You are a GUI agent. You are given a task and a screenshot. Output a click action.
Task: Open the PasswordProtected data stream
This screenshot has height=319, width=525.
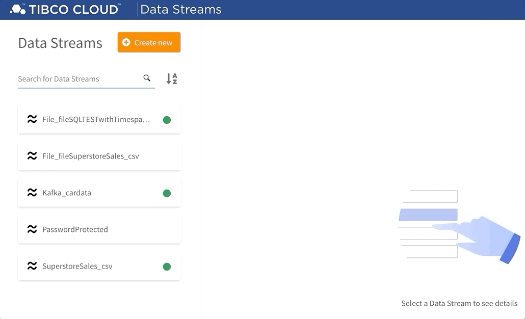tap(75, 230)
